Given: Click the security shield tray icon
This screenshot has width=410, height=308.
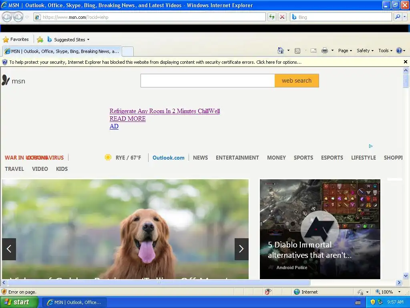Looking at the screenshot, I should 373,302.
